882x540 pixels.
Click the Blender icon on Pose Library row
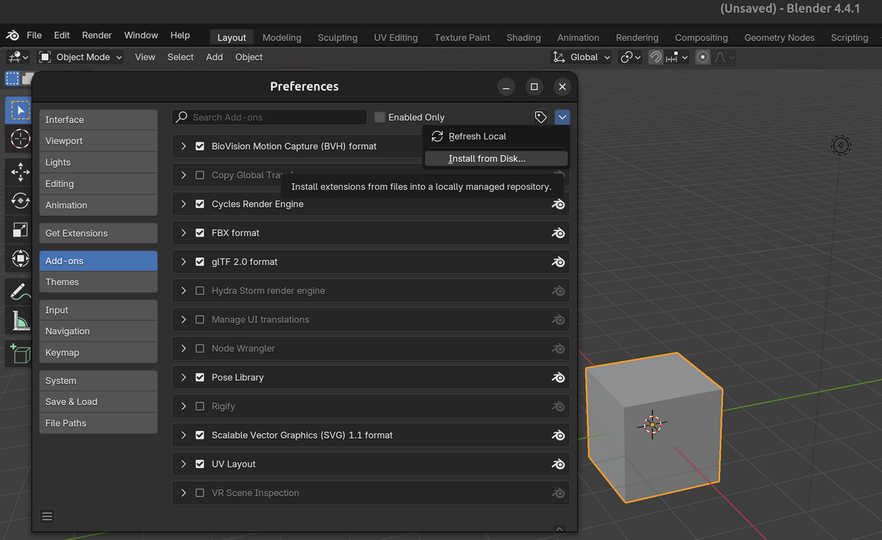click(558, 378)
